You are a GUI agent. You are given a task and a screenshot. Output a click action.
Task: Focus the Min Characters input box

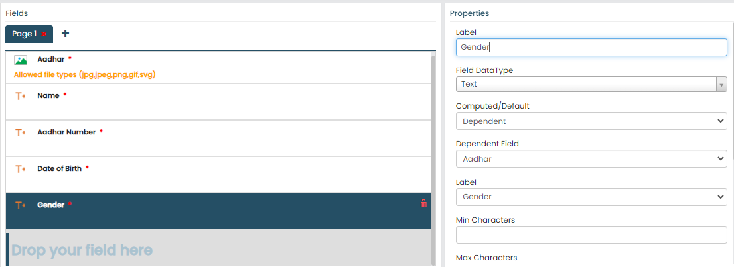[591, 235]
